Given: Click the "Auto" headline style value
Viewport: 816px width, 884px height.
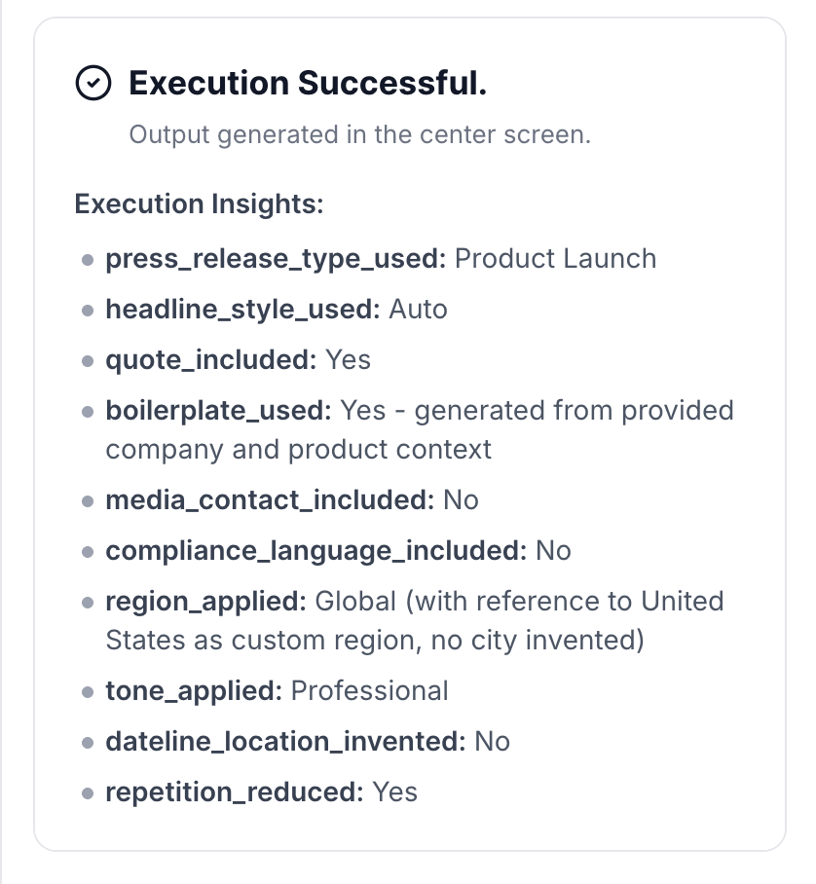Looking at the screenshot, I should point(418,310).
